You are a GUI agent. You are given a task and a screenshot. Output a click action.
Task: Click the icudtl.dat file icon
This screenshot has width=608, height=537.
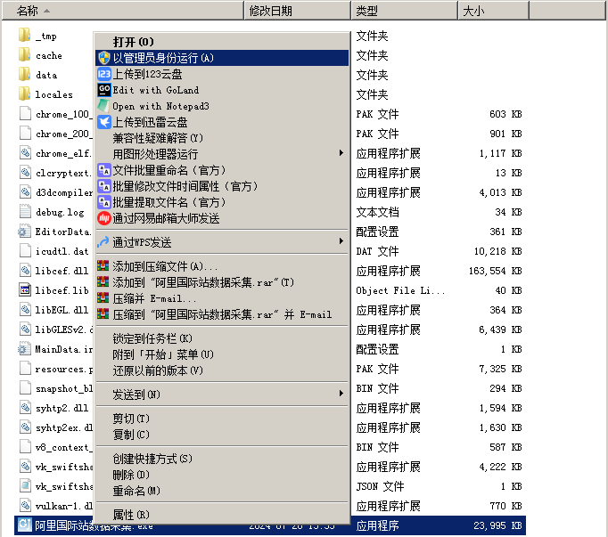tap(25, 250)
